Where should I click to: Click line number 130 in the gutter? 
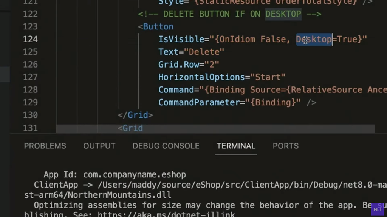pyautogui.click(x=30, y=115)
